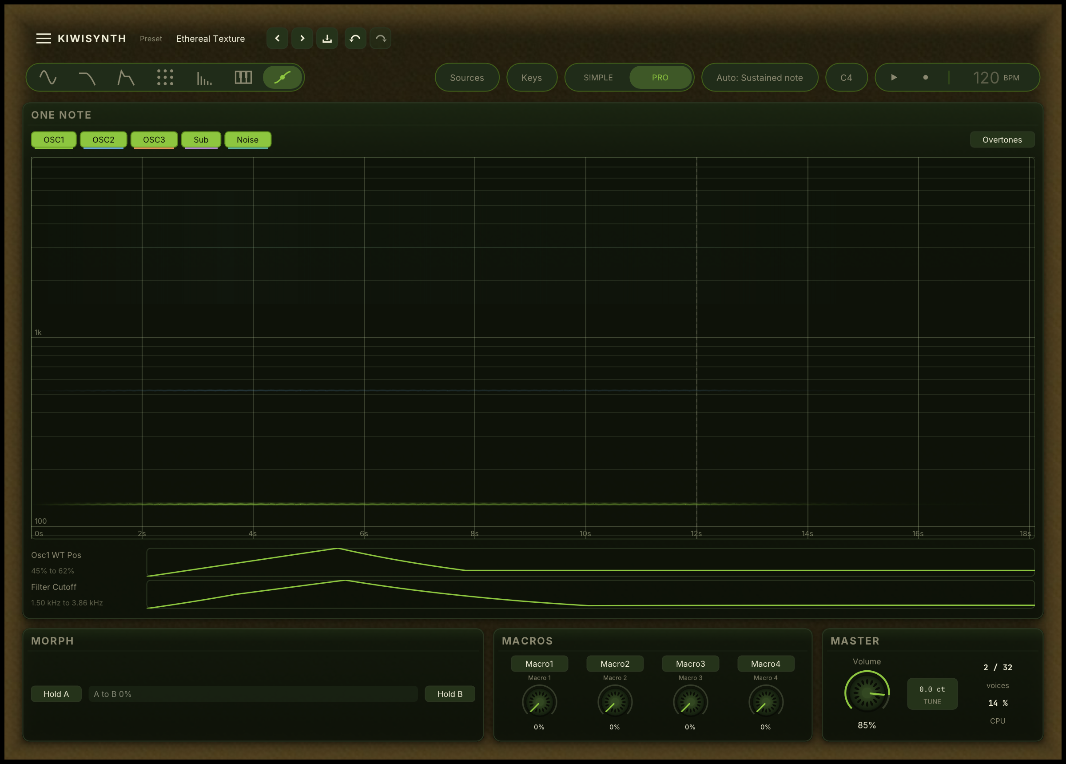Toggle OSC1 visibility in One Note
Screen dimensions: 1066x764
tap(54, 139)
